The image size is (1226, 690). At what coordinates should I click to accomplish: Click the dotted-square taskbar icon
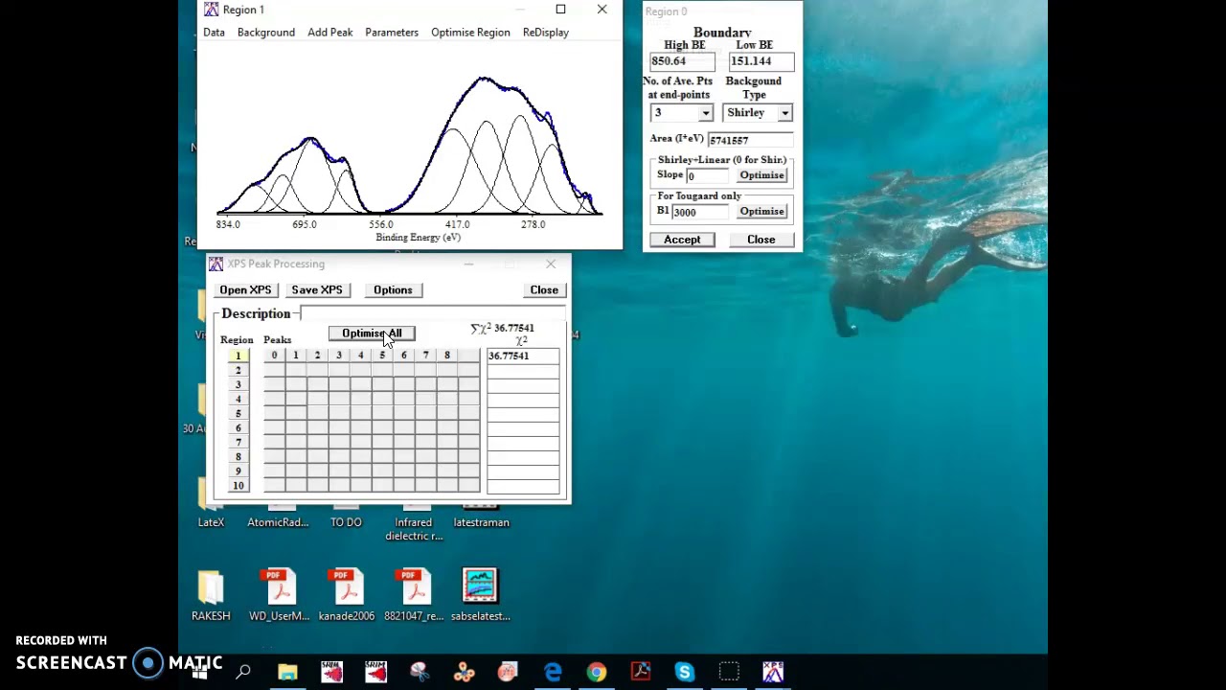[x=729, y=672]
